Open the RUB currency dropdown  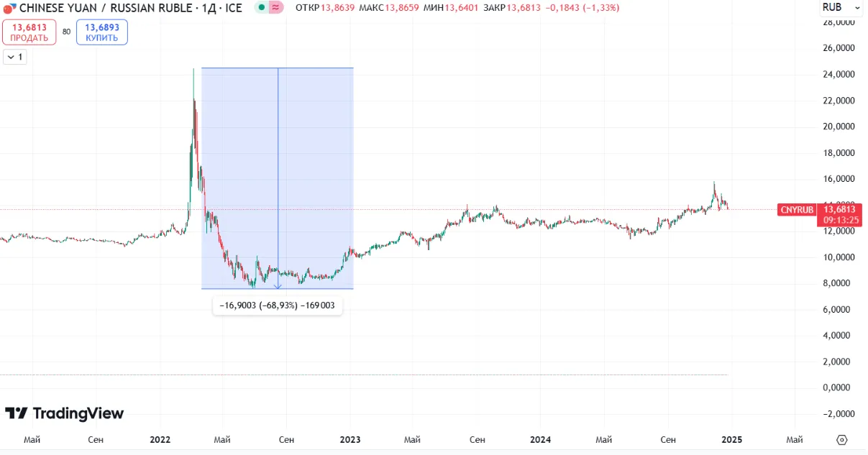click(841, 8)
